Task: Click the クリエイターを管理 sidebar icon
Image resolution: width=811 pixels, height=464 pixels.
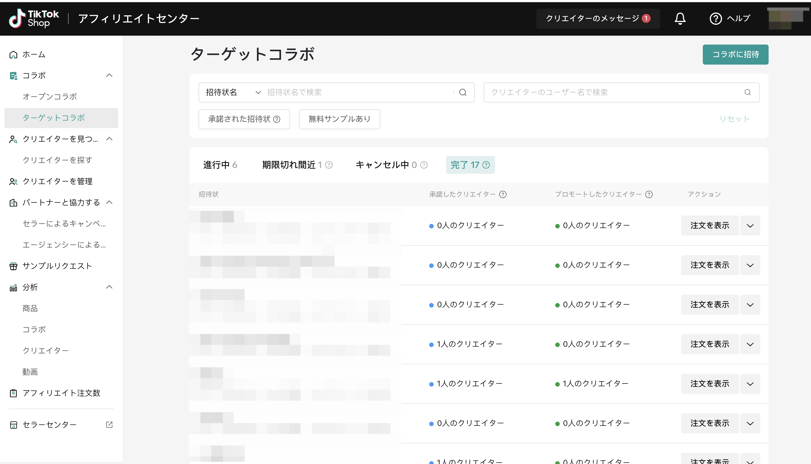Action: click(13, 181)
